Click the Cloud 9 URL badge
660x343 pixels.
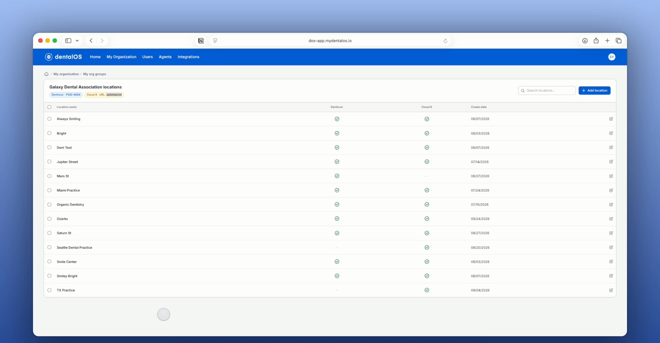point(104,95)
